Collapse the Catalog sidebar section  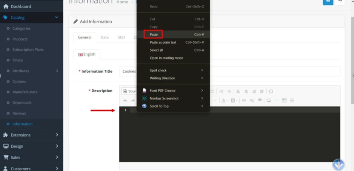[x=32, y=18]
